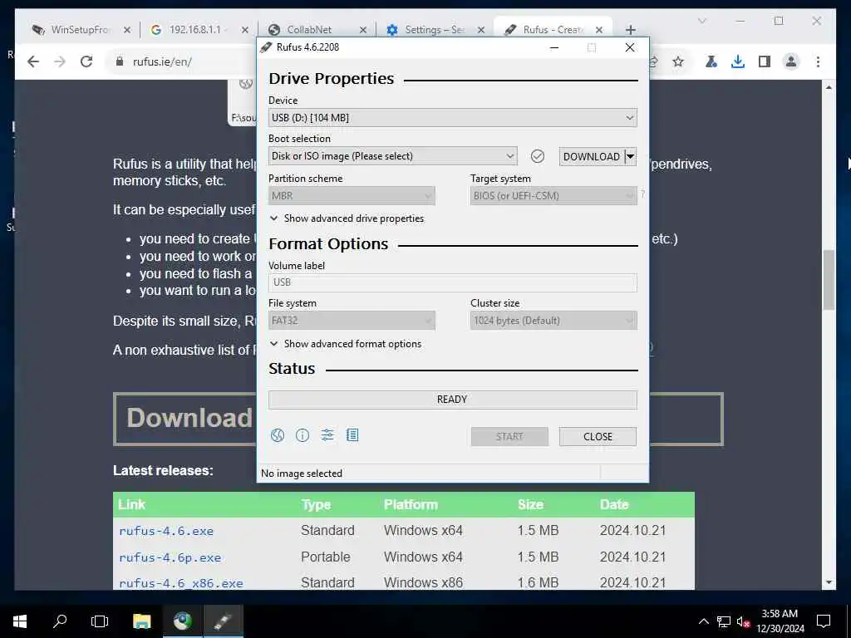Close the Settings tab
The image size is (851, 638).
(481, 30)
